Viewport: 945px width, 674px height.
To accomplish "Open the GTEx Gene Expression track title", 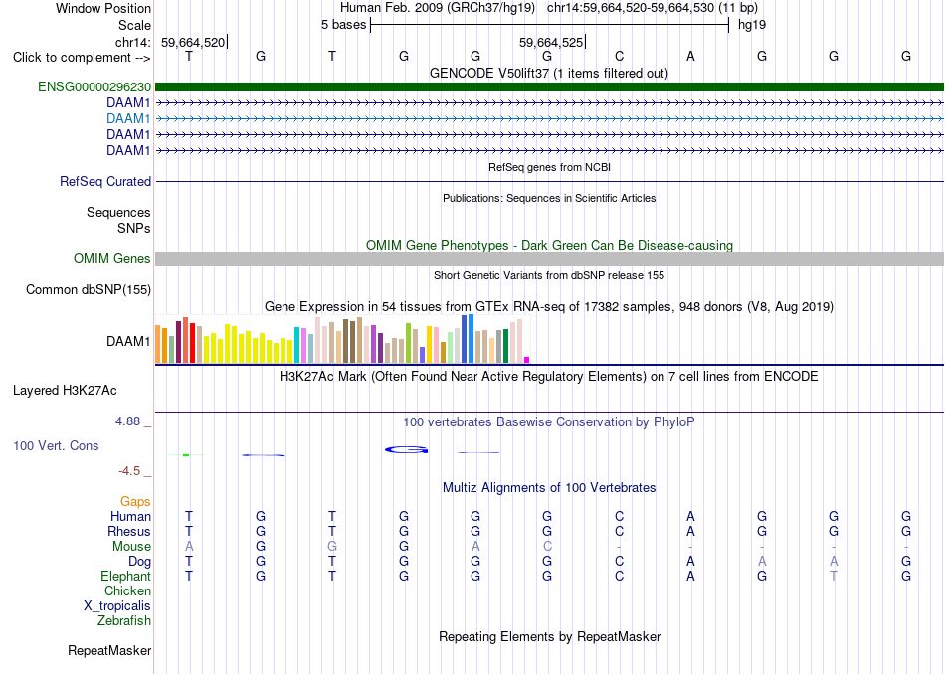I will click(549, 306).
